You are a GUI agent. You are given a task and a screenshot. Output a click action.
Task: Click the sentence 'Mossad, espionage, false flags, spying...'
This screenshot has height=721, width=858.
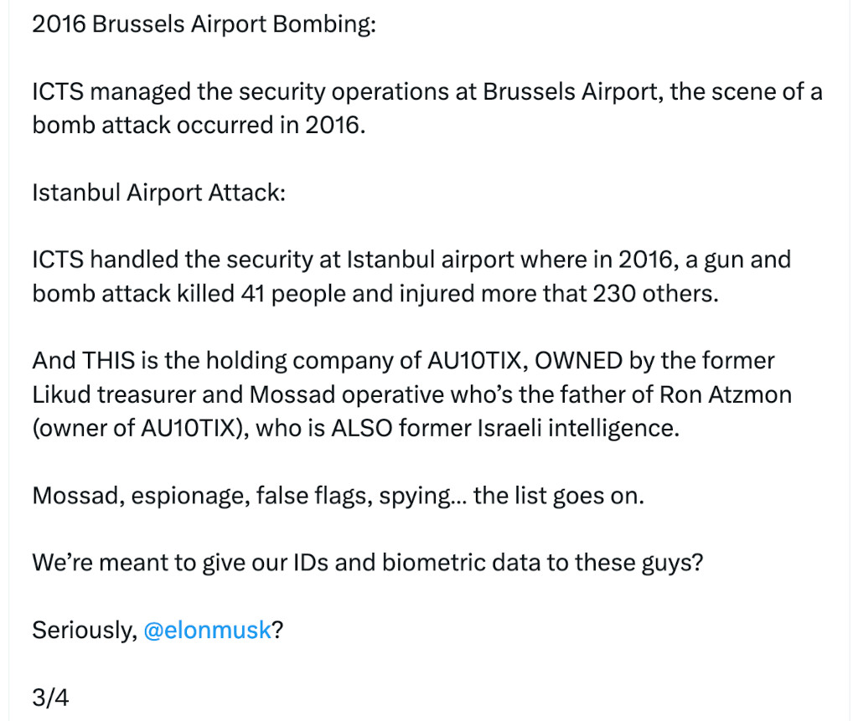(x=339, y=497)
